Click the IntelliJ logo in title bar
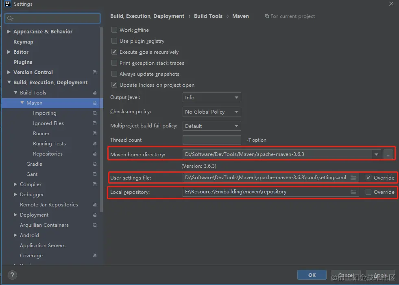This screenshot has width=399, height=285. 8,4
